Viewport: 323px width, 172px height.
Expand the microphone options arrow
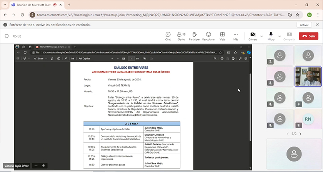[x=280, y=36]
